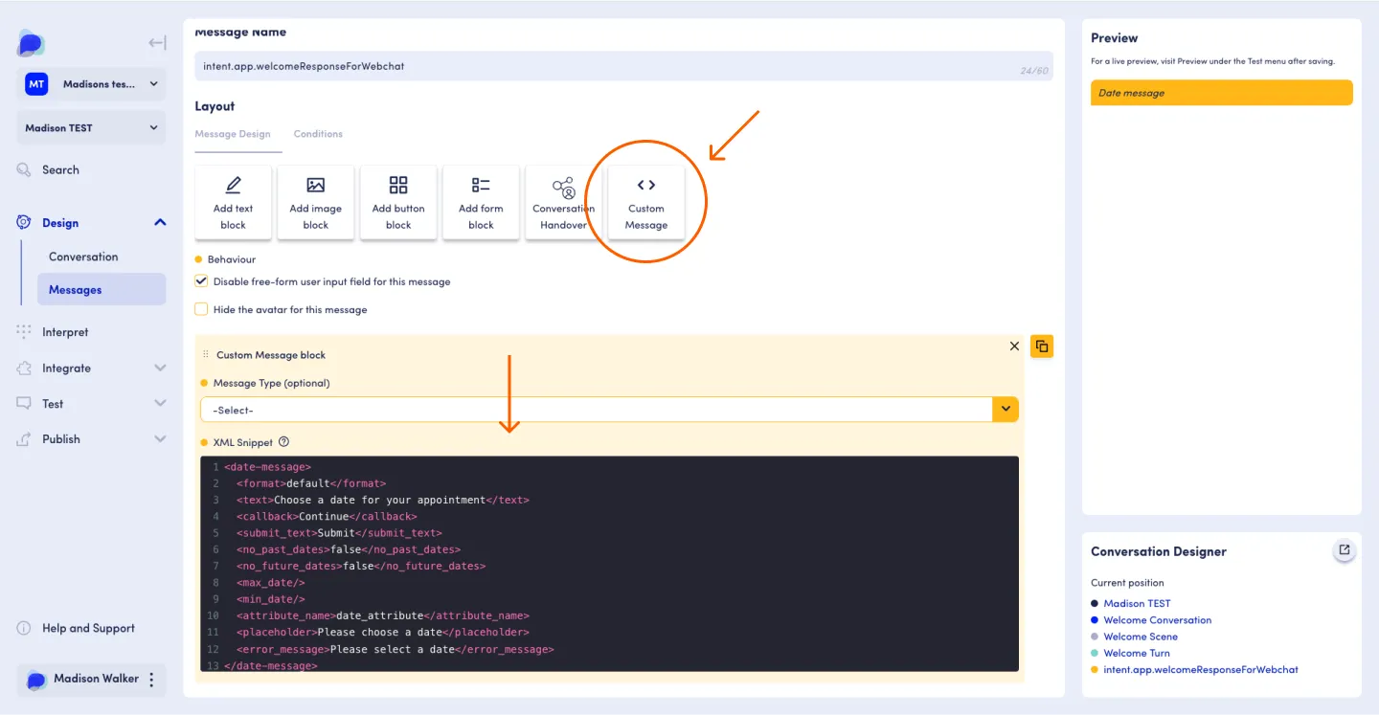Add a Custom Message block
Screen dimensions: 1379x715
click(646, 202)
